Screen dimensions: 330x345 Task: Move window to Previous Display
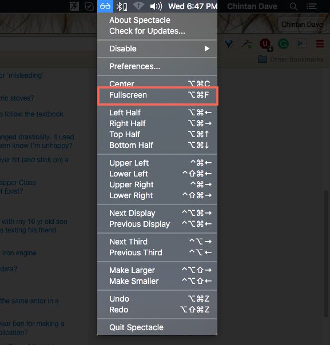tap(157, 224)
